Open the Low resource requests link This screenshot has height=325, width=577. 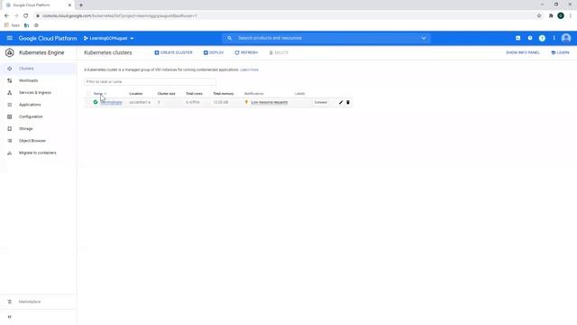pyautogui.click(x=270, y=102)
